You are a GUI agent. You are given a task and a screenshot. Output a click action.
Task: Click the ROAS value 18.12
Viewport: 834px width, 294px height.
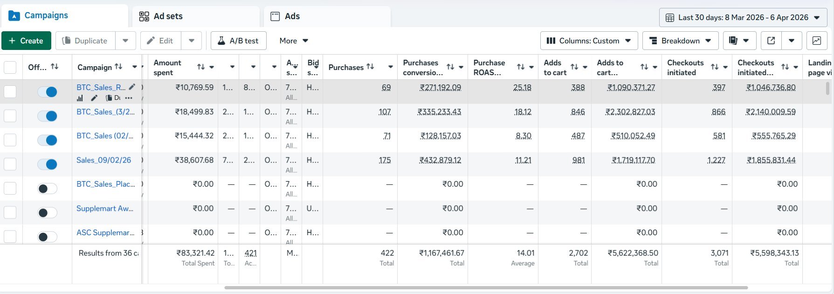pos(522,112)
